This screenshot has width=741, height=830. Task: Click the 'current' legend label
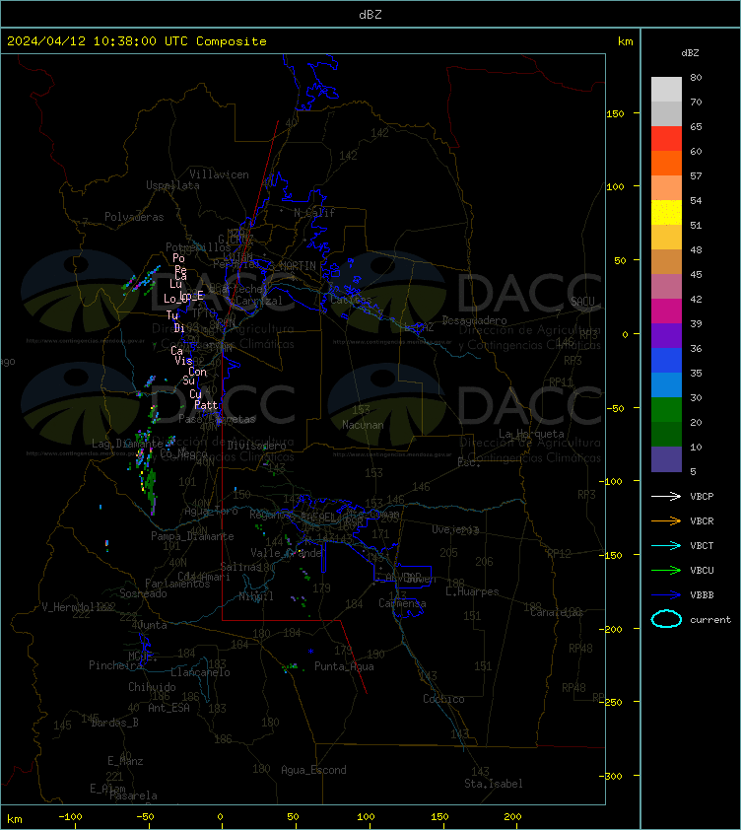(x=710, y=619)
